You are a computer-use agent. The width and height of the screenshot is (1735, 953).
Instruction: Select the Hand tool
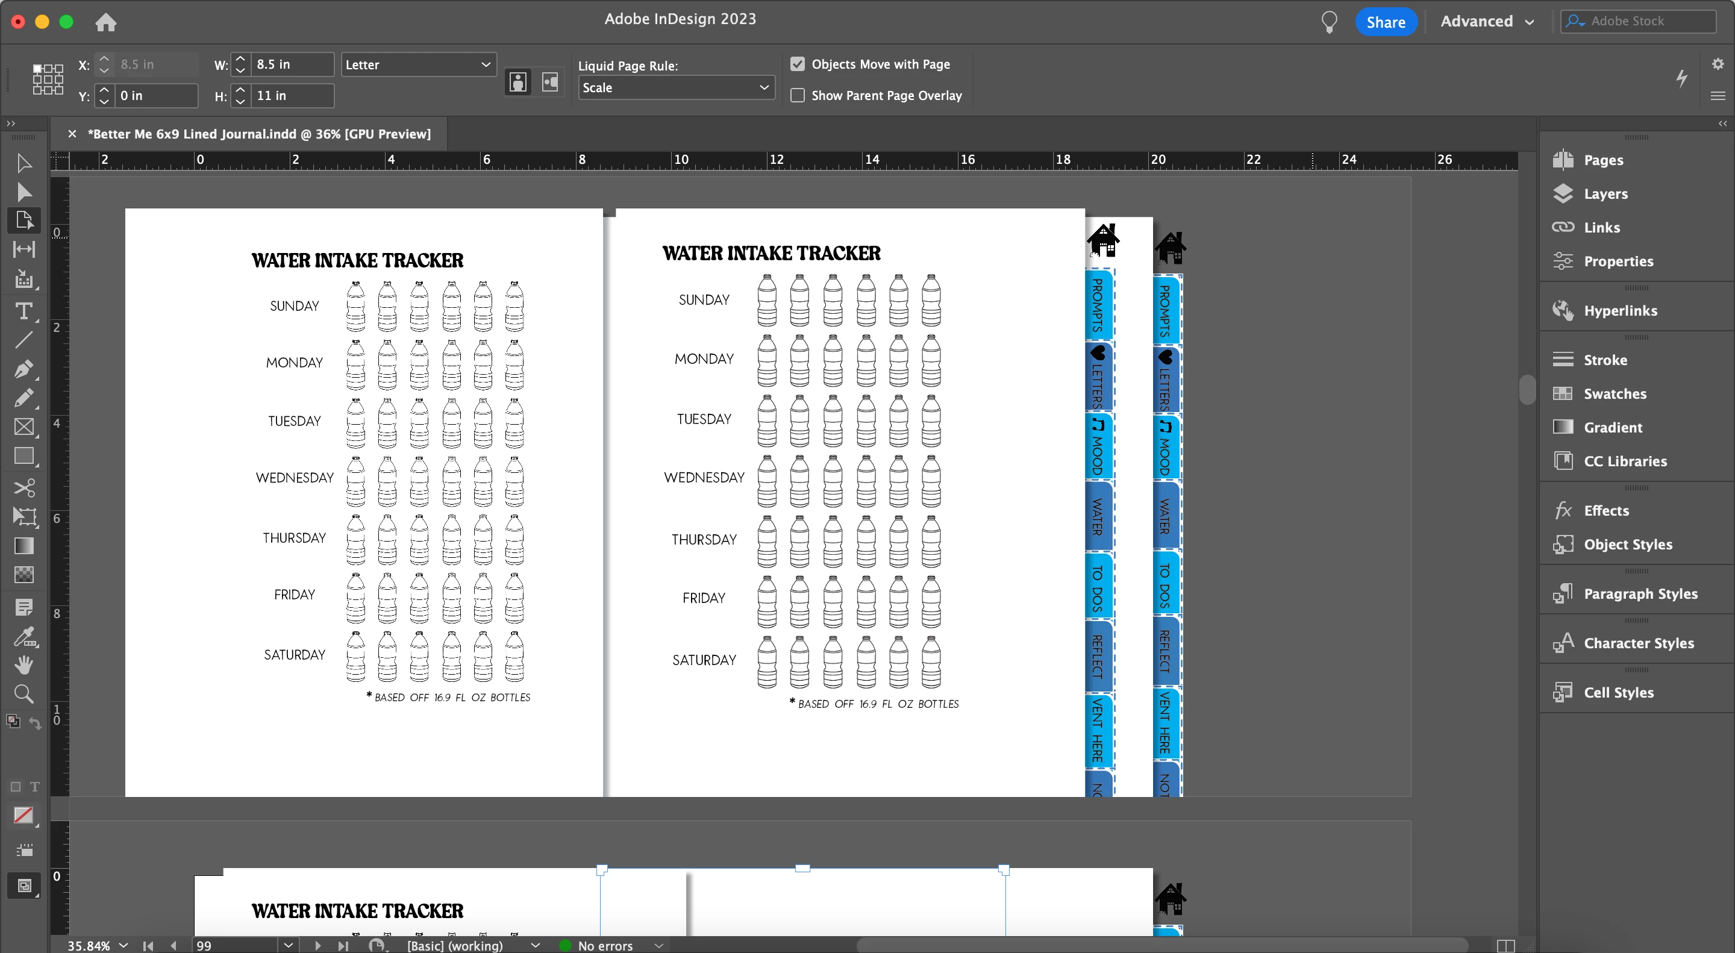(23, 664)
